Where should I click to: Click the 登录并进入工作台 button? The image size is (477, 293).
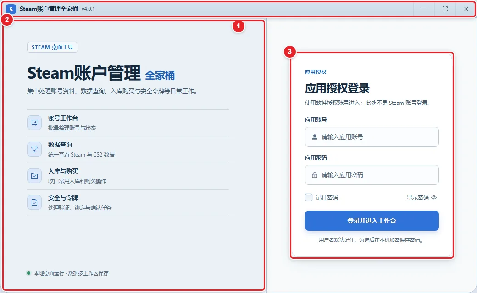372,221
